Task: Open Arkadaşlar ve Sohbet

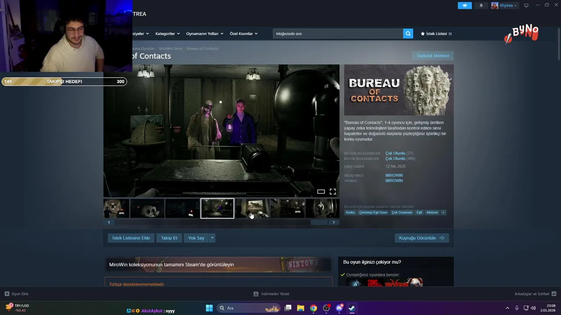Action: pyautogui.click(x=535, y=294)
